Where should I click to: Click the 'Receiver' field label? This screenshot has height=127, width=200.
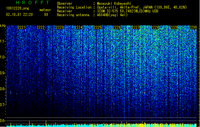[65, 11]
